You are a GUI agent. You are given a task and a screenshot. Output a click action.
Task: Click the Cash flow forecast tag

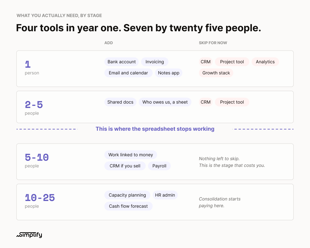tap(128, 206)
